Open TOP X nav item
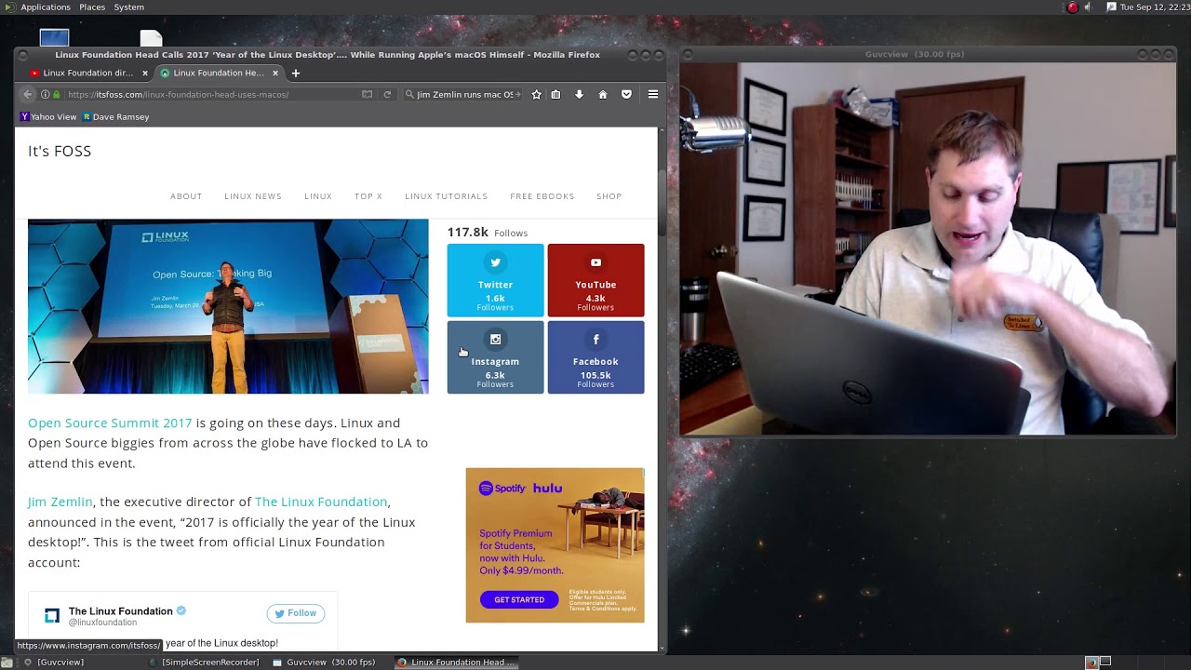This screenshot has height=670, width=1191. click(x=368, y=196)
